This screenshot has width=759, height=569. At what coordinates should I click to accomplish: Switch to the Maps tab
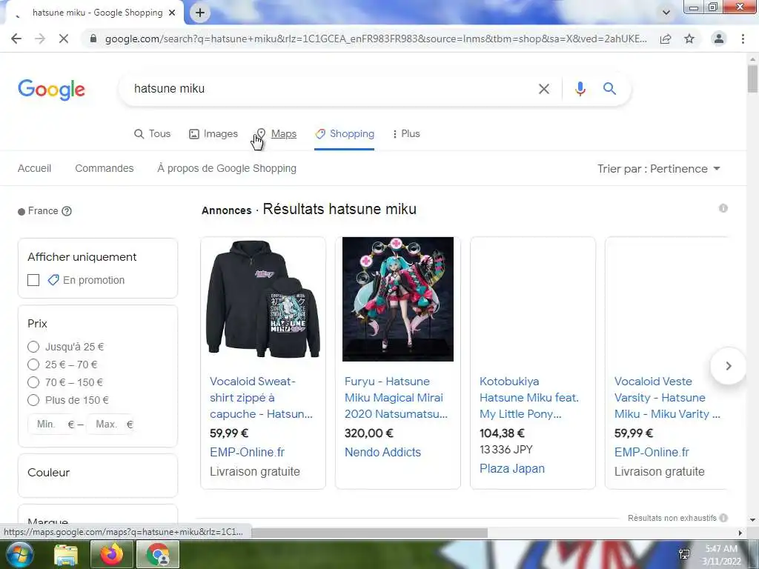(276, 133)
